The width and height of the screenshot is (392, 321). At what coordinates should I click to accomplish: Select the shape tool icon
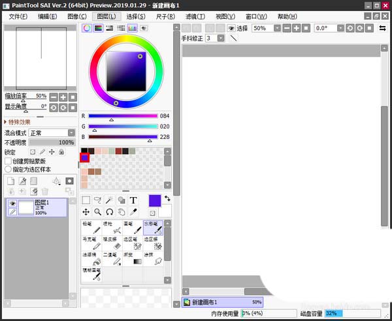[122, 200]
